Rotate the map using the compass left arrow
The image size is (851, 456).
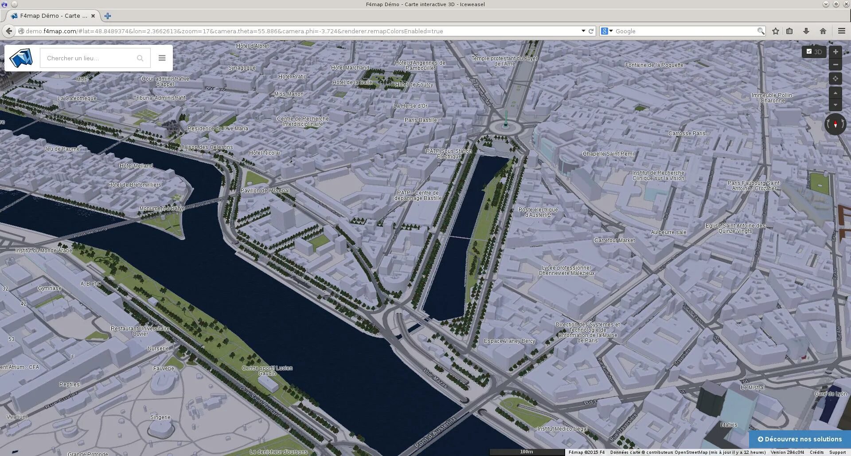click(x=828, y=124)
